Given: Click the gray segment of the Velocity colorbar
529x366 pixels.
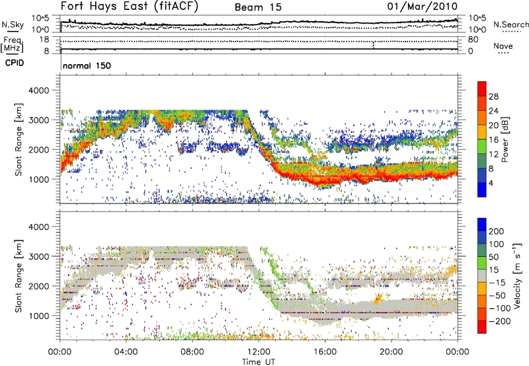Looking at the screenshot, I should pyautogui.click(x=482, y=275).
